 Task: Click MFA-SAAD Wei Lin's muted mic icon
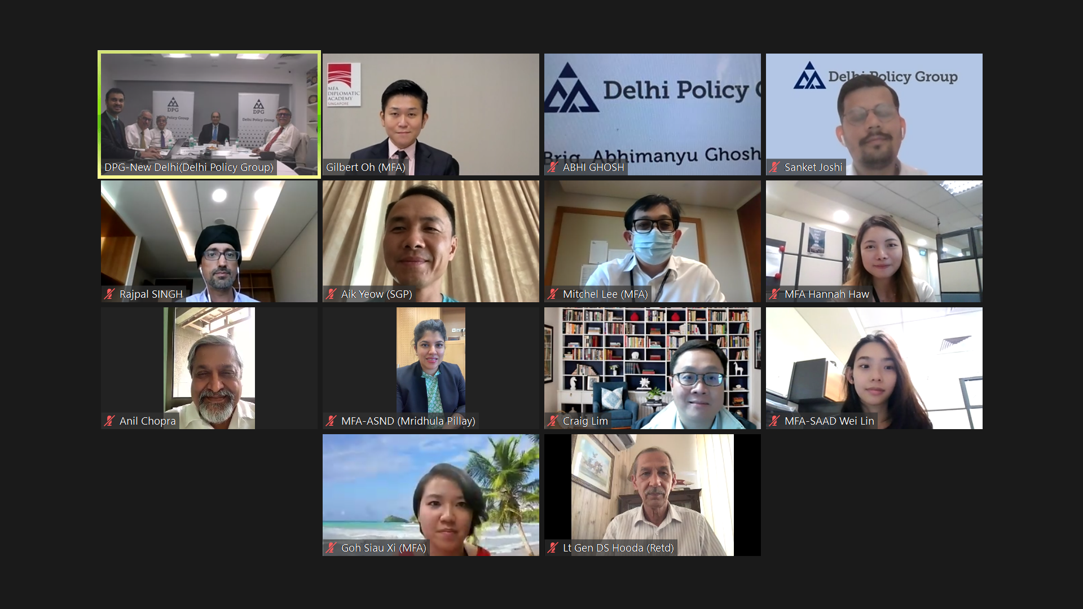tap(774, 421)
